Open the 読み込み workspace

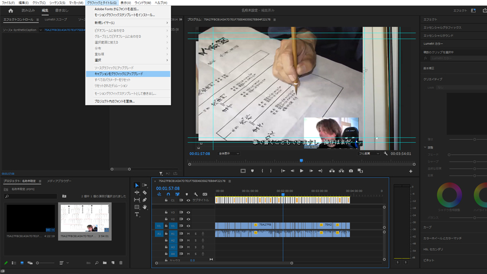pos(28,11)
